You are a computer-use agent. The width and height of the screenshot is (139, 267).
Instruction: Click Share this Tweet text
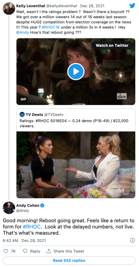pyautogui.click(x=69, y=251)
